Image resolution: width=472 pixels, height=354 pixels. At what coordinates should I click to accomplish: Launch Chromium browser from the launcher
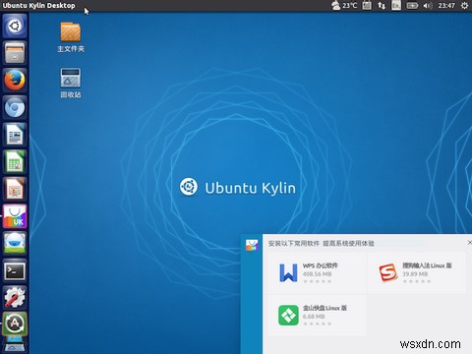click(x=15, y=107)
